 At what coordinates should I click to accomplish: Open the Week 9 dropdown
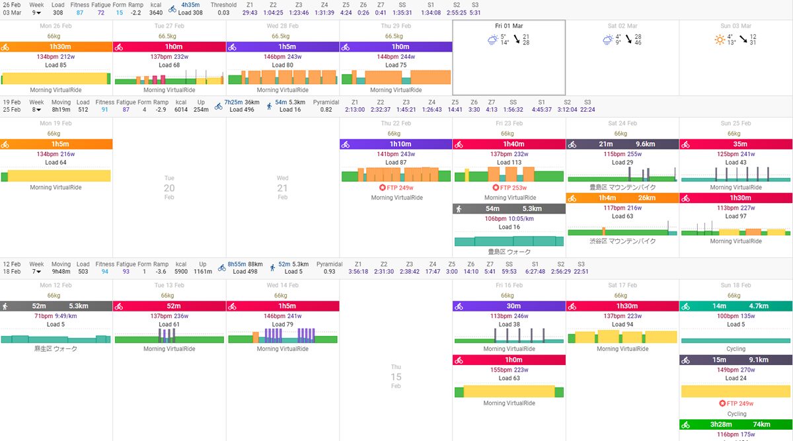38,13
